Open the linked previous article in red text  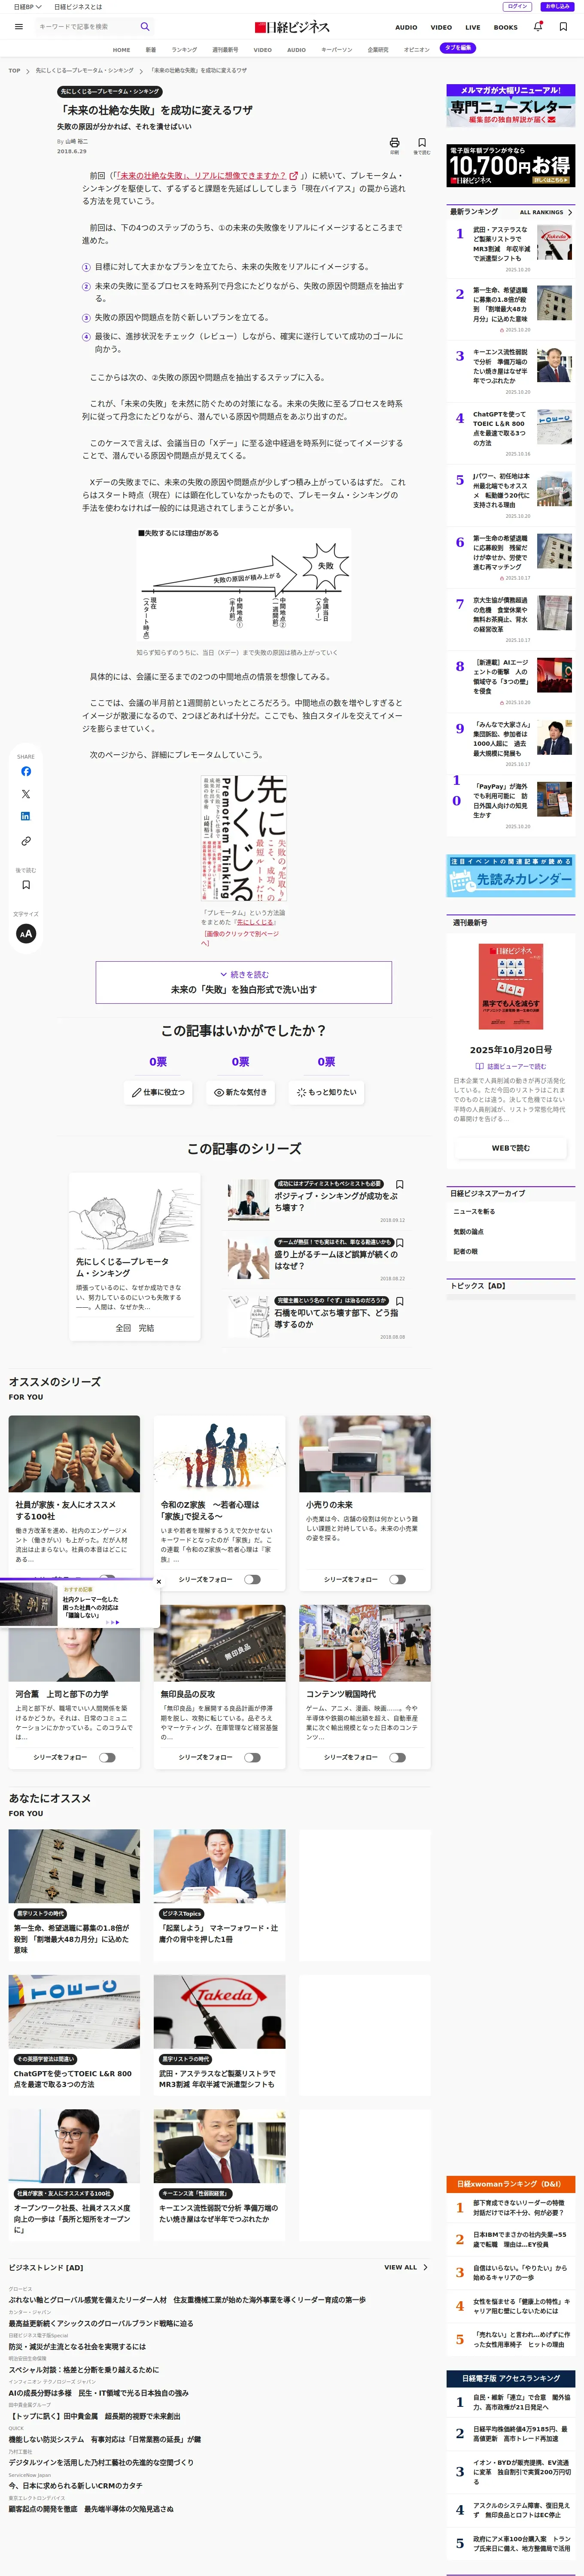(x=207, y=175)
